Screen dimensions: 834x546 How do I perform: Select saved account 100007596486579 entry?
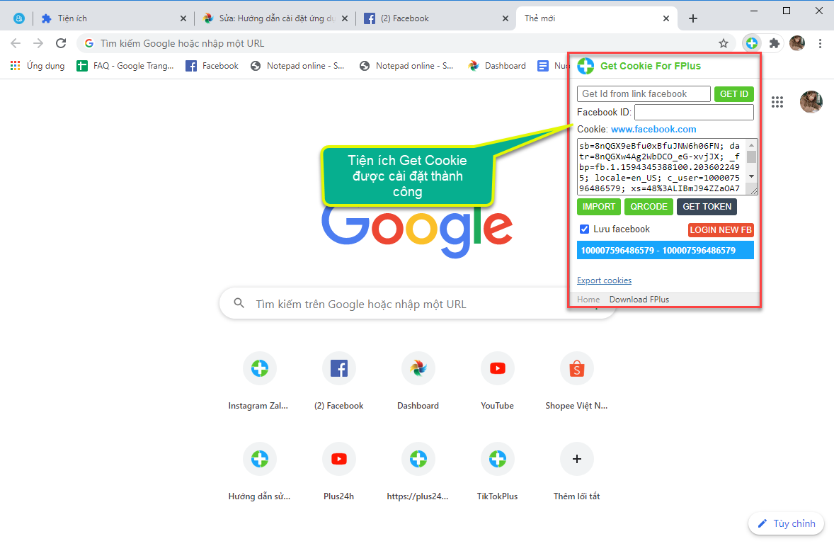pyautogui.click(x=665, y=250)
